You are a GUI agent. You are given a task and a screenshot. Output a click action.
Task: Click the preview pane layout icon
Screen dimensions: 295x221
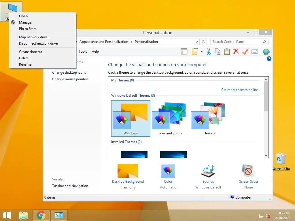(184, 52)
